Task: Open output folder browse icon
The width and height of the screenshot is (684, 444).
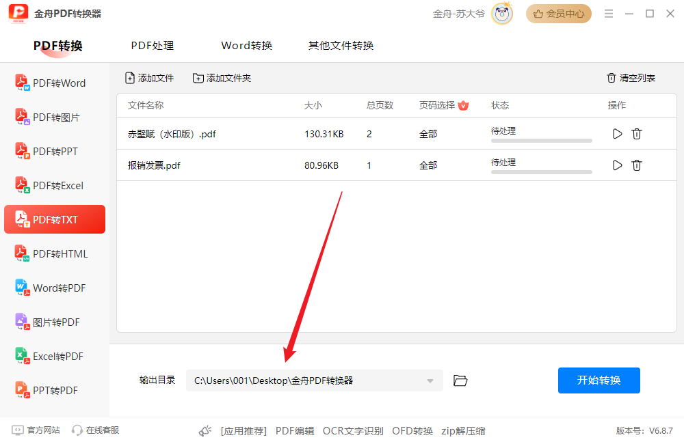Action: [460, 380]
